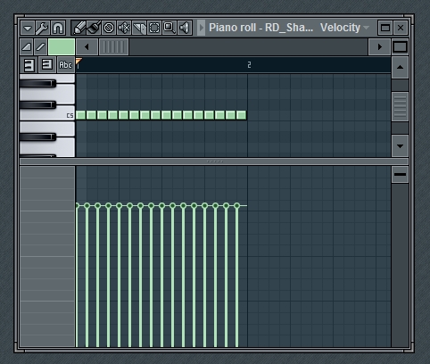Open the Velocity event lane dropdown
This screenshot has width=430, height=364.
(344, 28)
